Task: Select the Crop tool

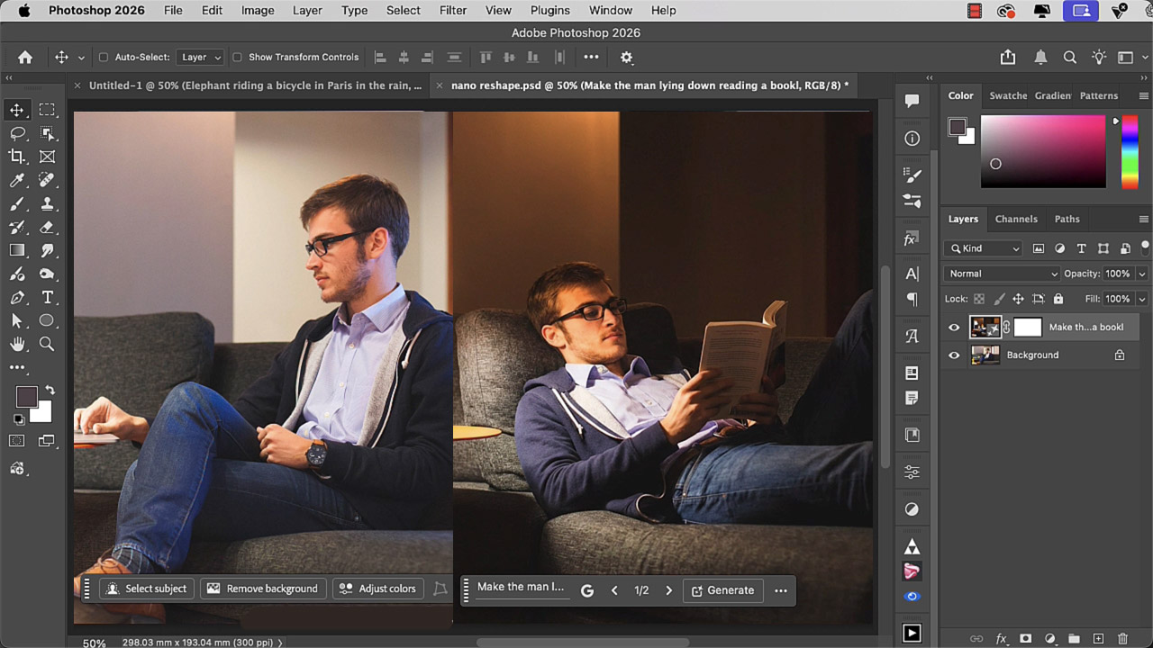Action: pyautogui.click(x=17, y=157)
